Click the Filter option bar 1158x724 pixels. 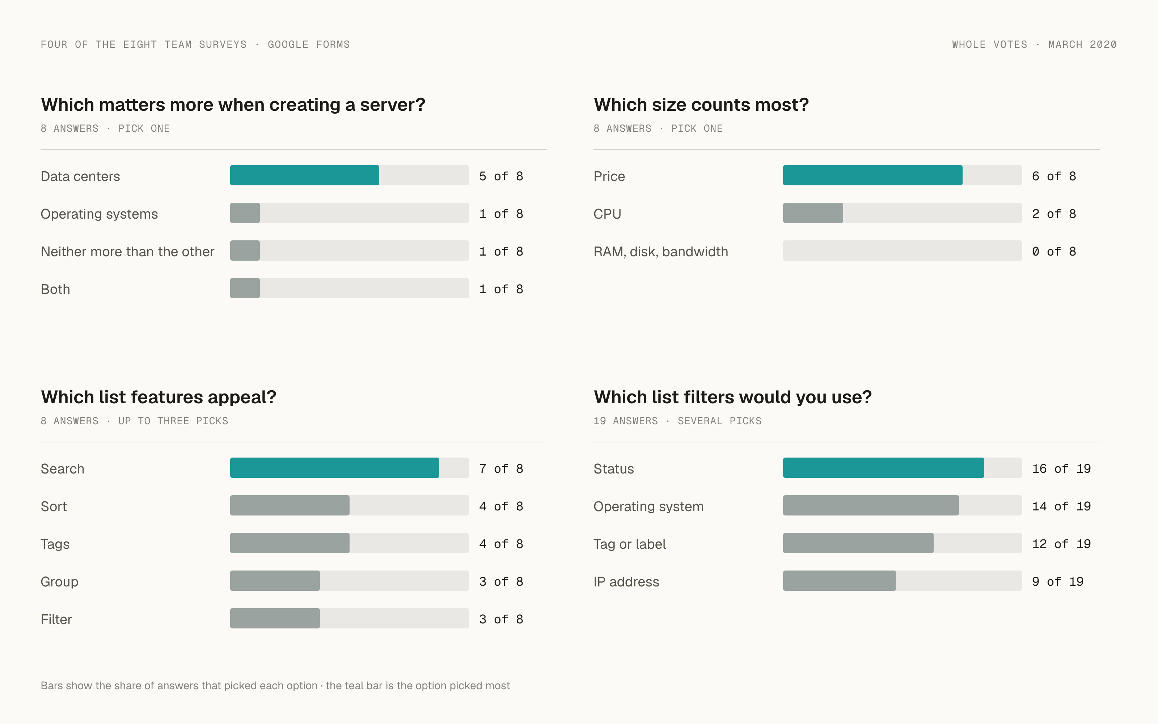349,619
